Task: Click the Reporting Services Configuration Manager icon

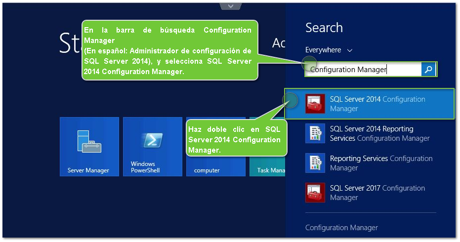Action: 315,163
